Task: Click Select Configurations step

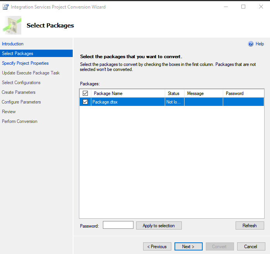Action: [x=21, y=83]
